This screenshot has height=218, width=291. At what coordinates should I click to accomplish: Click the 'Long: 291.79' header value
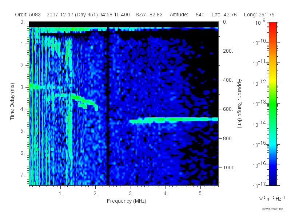(x=259, y=15)
